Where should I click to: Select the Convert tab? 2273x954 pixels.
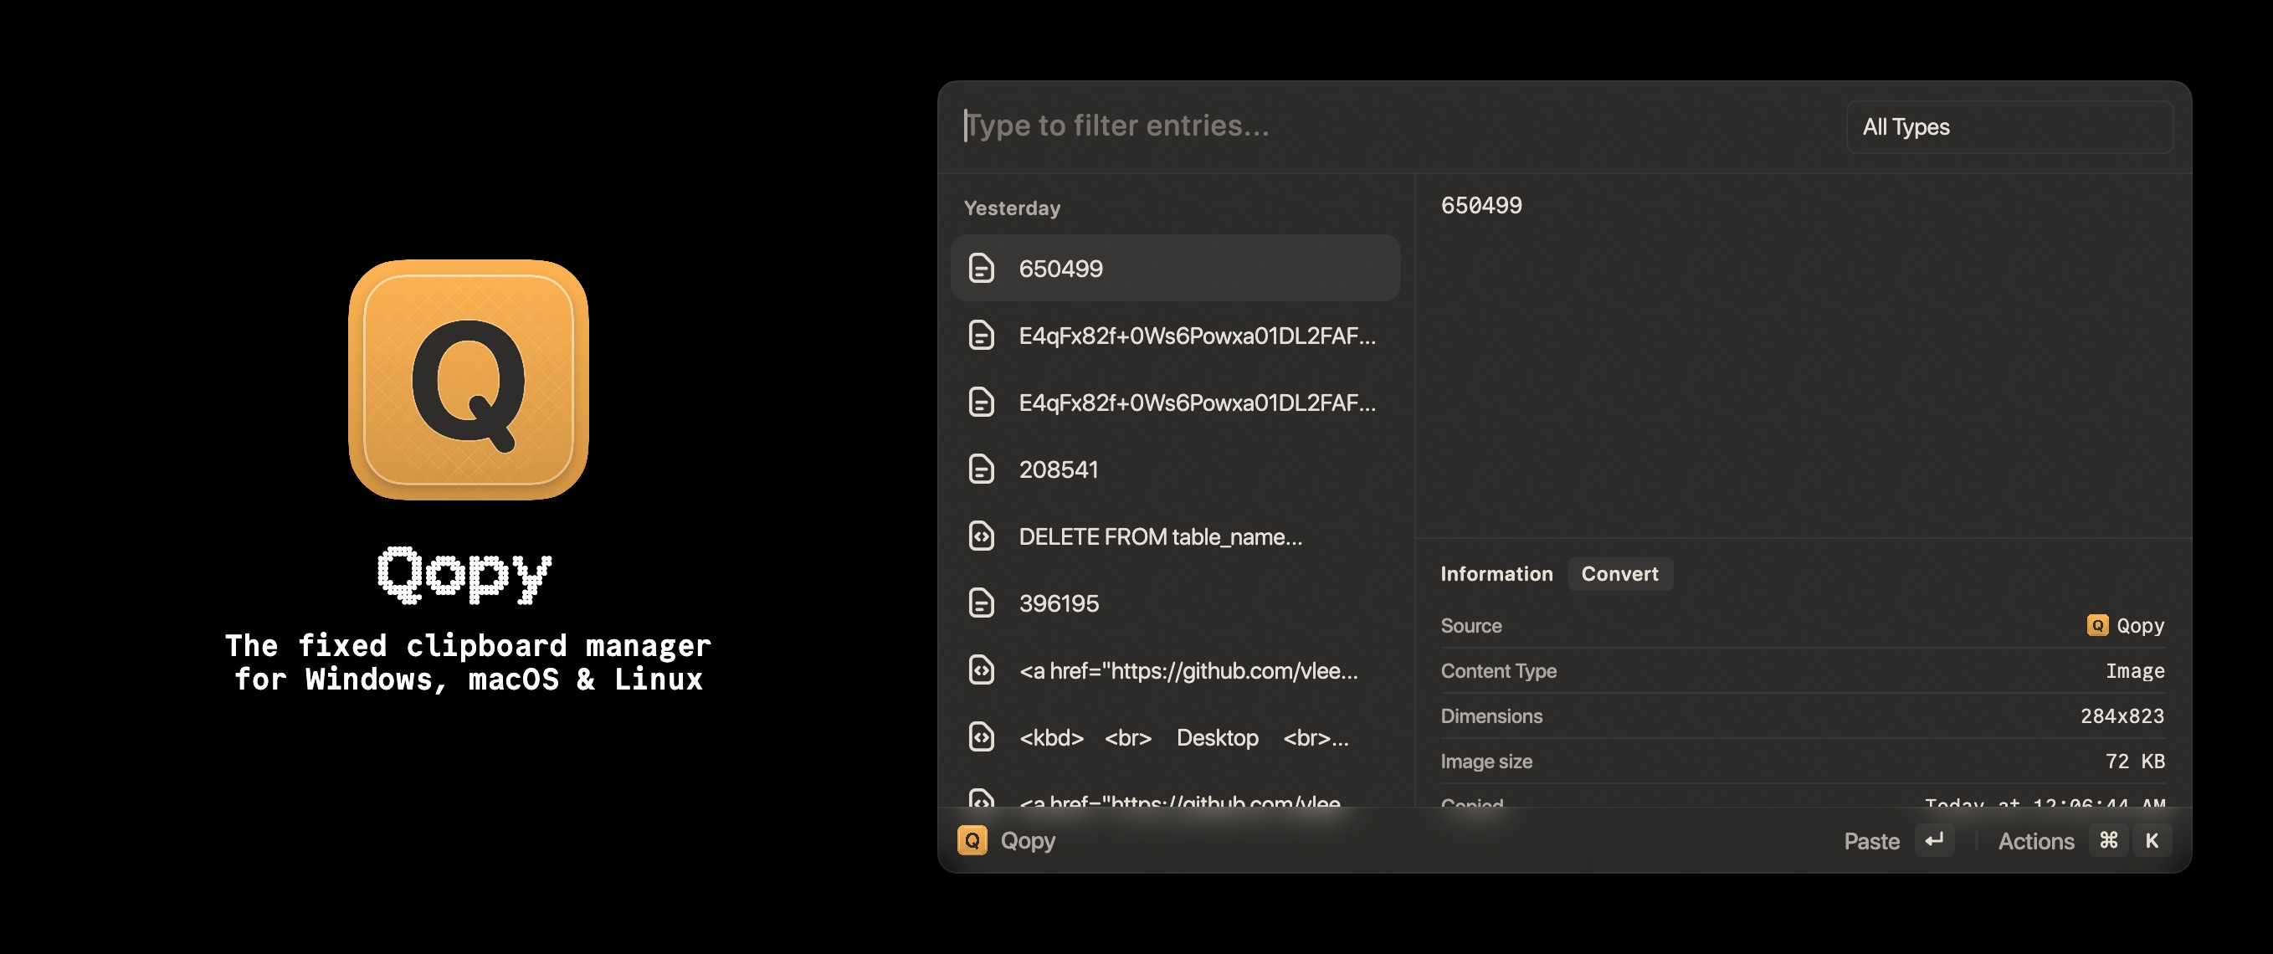[x=1619, y=572]
